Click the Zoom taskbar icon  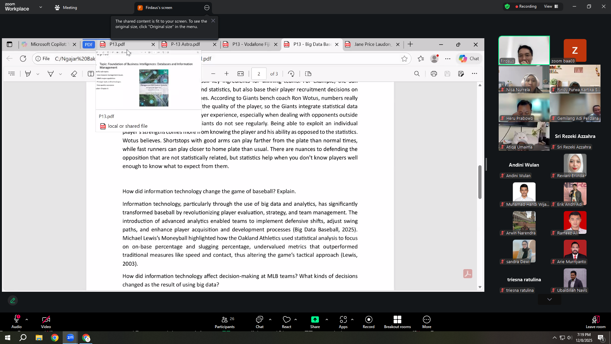click(x=70, y=338)
